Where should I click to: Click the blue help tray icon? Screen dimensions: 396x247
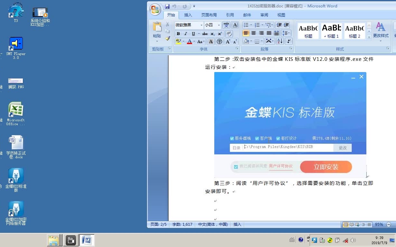[301, 240]
